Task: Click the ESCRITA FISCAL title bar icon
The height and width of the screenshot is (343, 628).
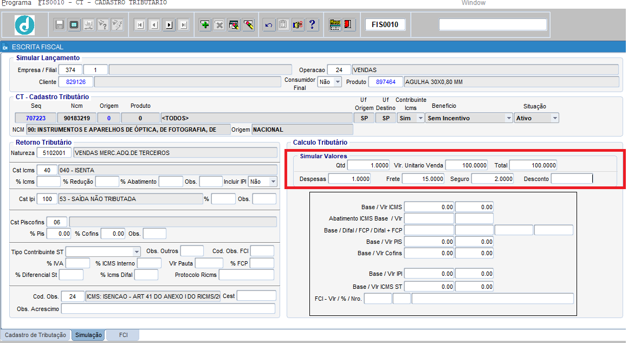Action: point(5,47)
